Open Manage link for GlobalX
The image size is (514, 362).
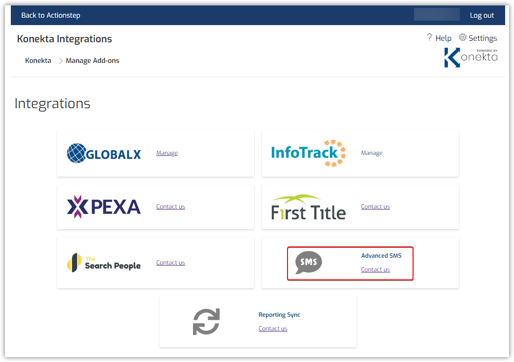(x=167, y=153)
